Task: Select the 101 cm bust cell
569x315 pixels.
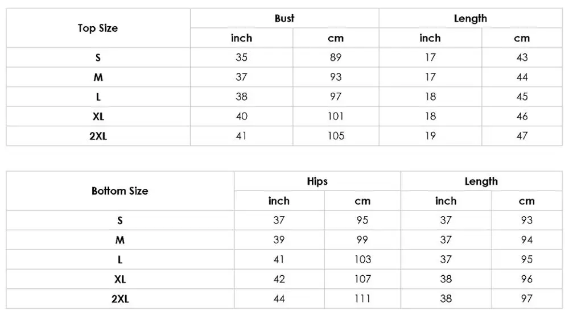Action: point(336,117)
